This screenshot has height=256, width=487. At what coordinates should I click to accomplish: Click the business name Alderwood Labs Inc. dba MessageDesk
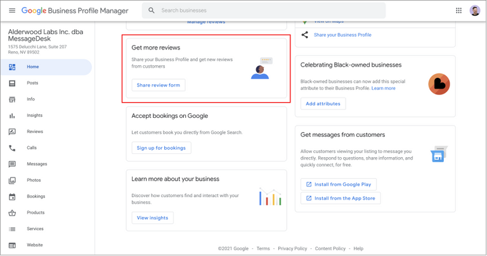[46, 35]
